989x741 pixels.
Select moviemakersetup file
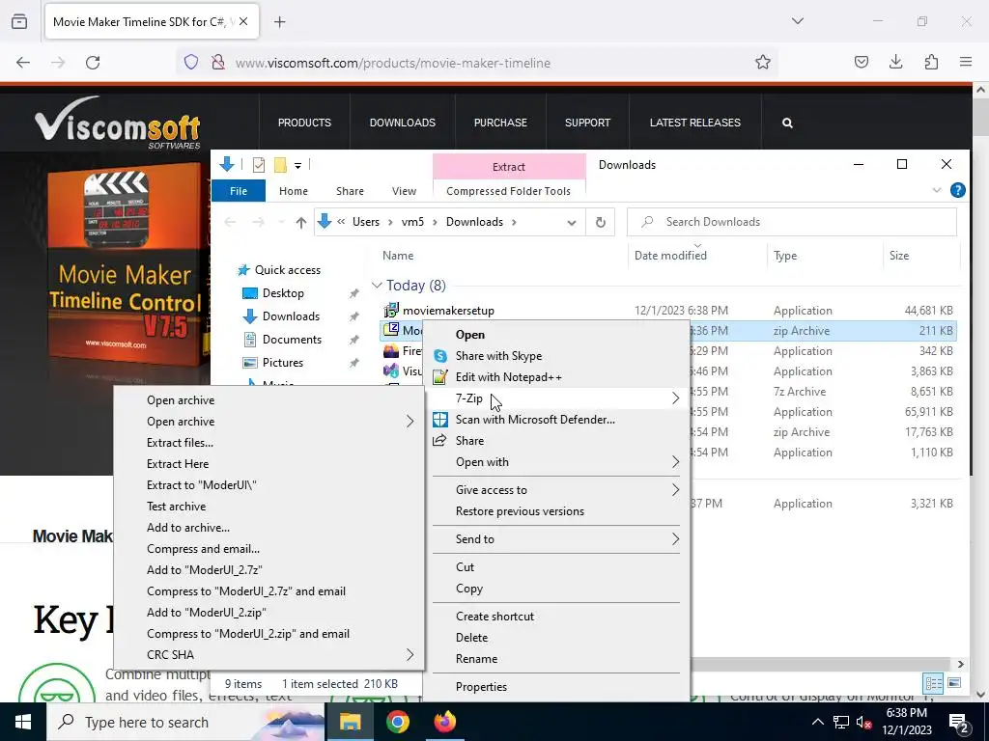click(x=448, y=311)
